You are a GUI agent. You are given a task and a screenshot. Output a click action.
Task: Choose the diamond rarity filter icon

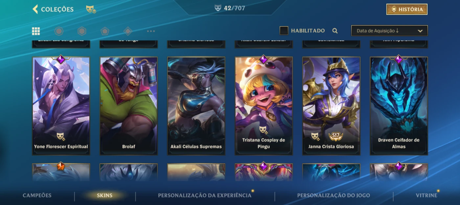128,31
